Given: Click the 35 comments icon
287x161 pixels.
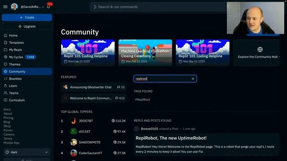Looking at the screenshot, I should click(x=118, y=87).
